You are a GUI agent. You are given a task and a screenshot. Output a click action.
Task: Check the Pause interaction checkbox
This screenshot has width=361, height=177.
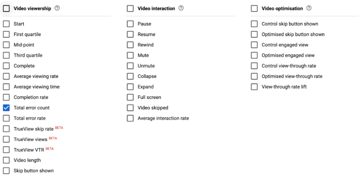tap(130, 24)
